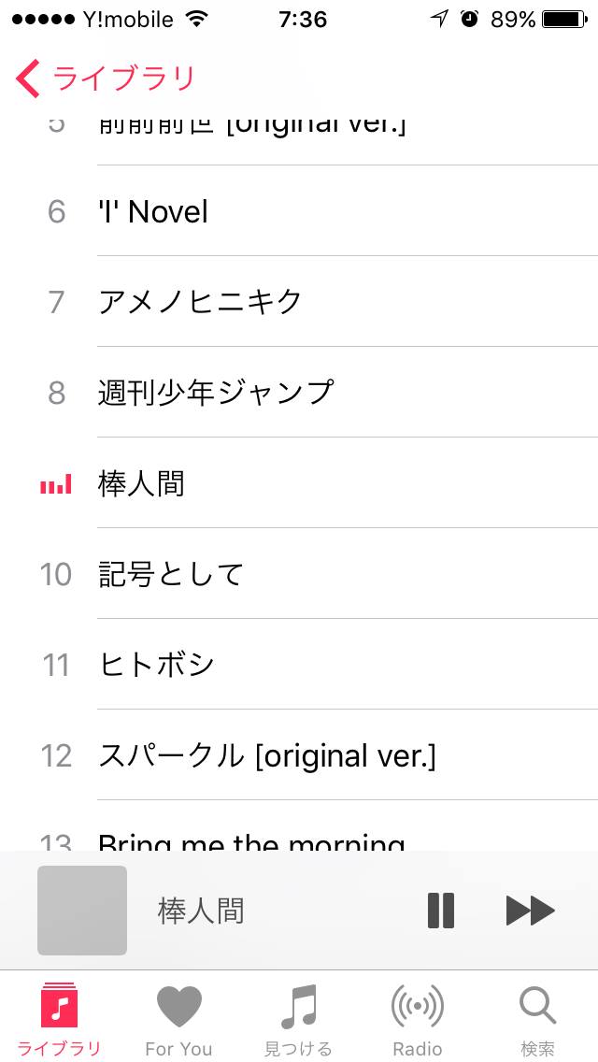
Task: Open the For You tab
Action: [x=178, y=1020]
